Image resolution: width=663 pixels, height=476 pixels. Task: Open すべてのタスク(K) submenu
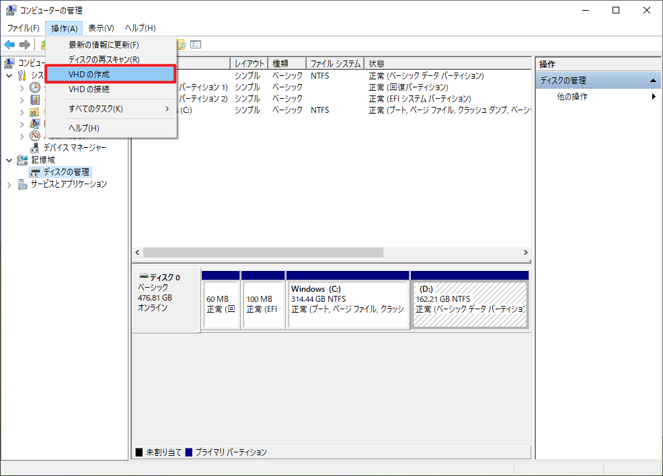click(x=95, y=108)
